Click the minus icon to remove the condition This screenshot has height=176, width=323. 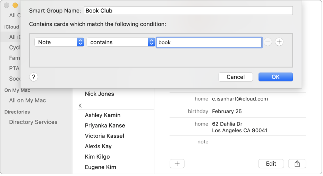[267, 42]
